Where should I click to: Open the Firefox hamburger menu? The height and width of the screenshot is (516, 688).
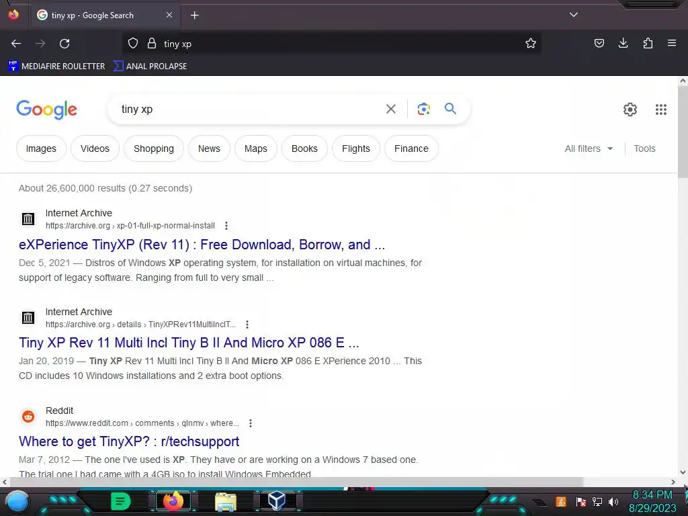click(x=671, y=43)
